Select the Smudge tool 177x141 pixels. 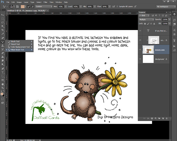2,61
